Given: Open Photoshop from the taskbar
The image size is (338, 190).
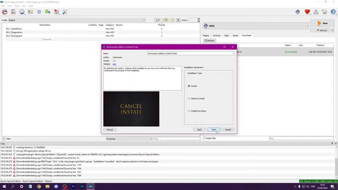Looking at the screenshot, I should tap(82, 186).
